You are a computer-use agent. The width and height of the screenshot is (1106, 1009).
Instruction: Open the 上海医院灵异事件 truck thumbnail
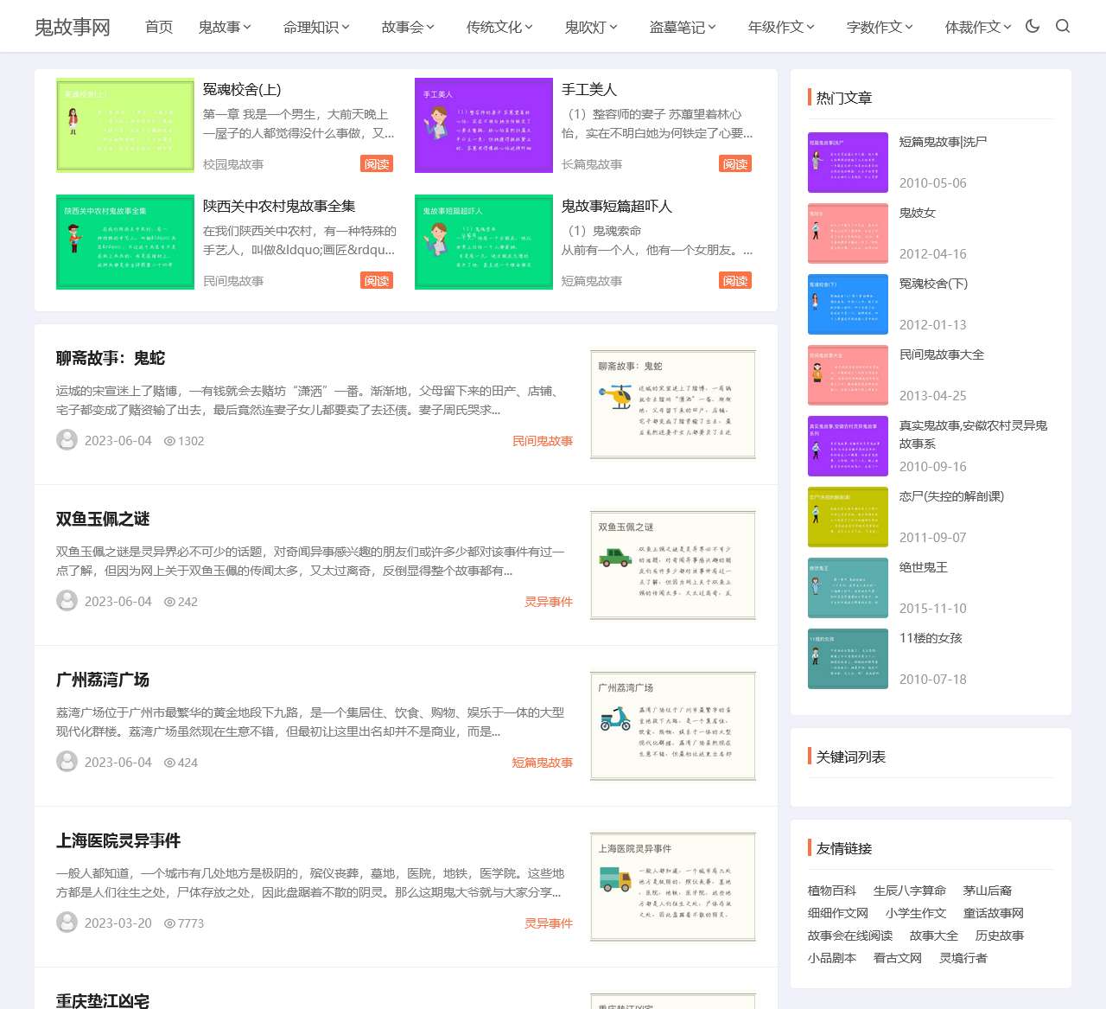pos(673,887)
